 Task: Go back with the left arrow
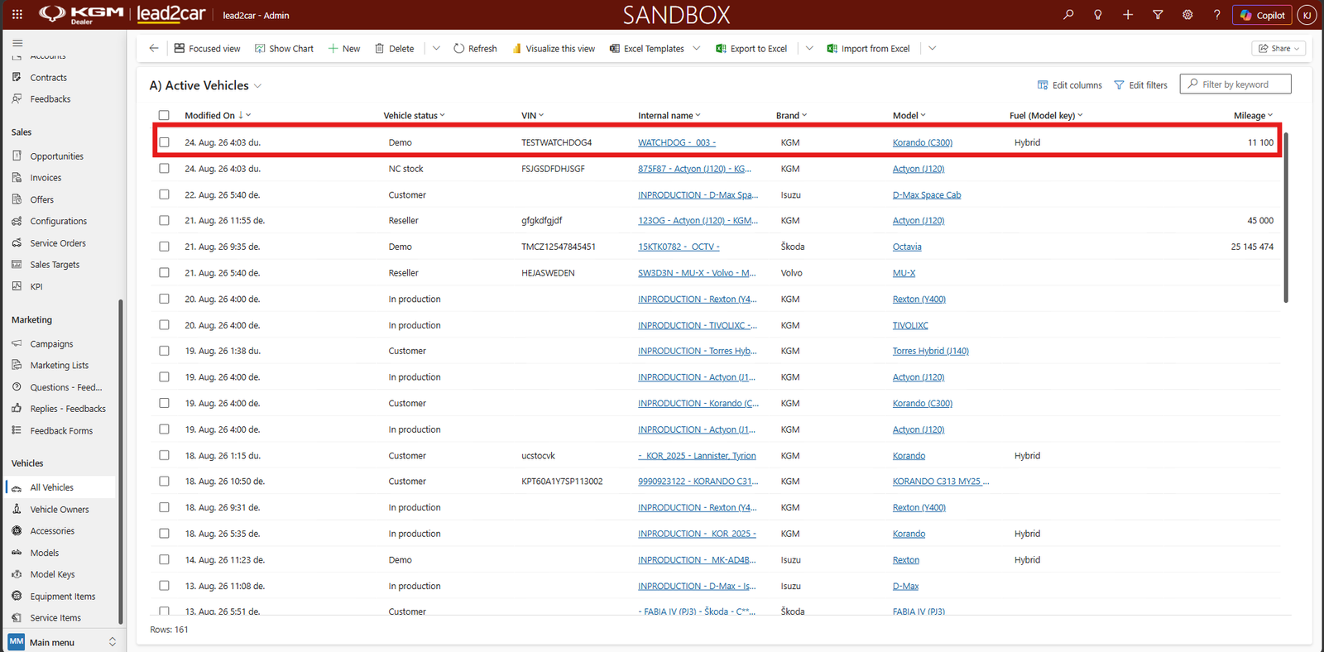[154, 48]
